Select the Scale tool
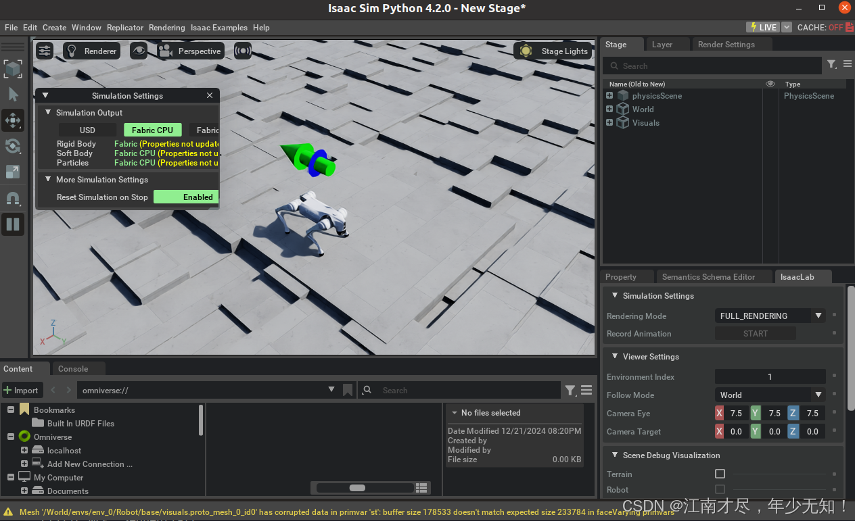This screenshot has height=521, width=855. 13,172
